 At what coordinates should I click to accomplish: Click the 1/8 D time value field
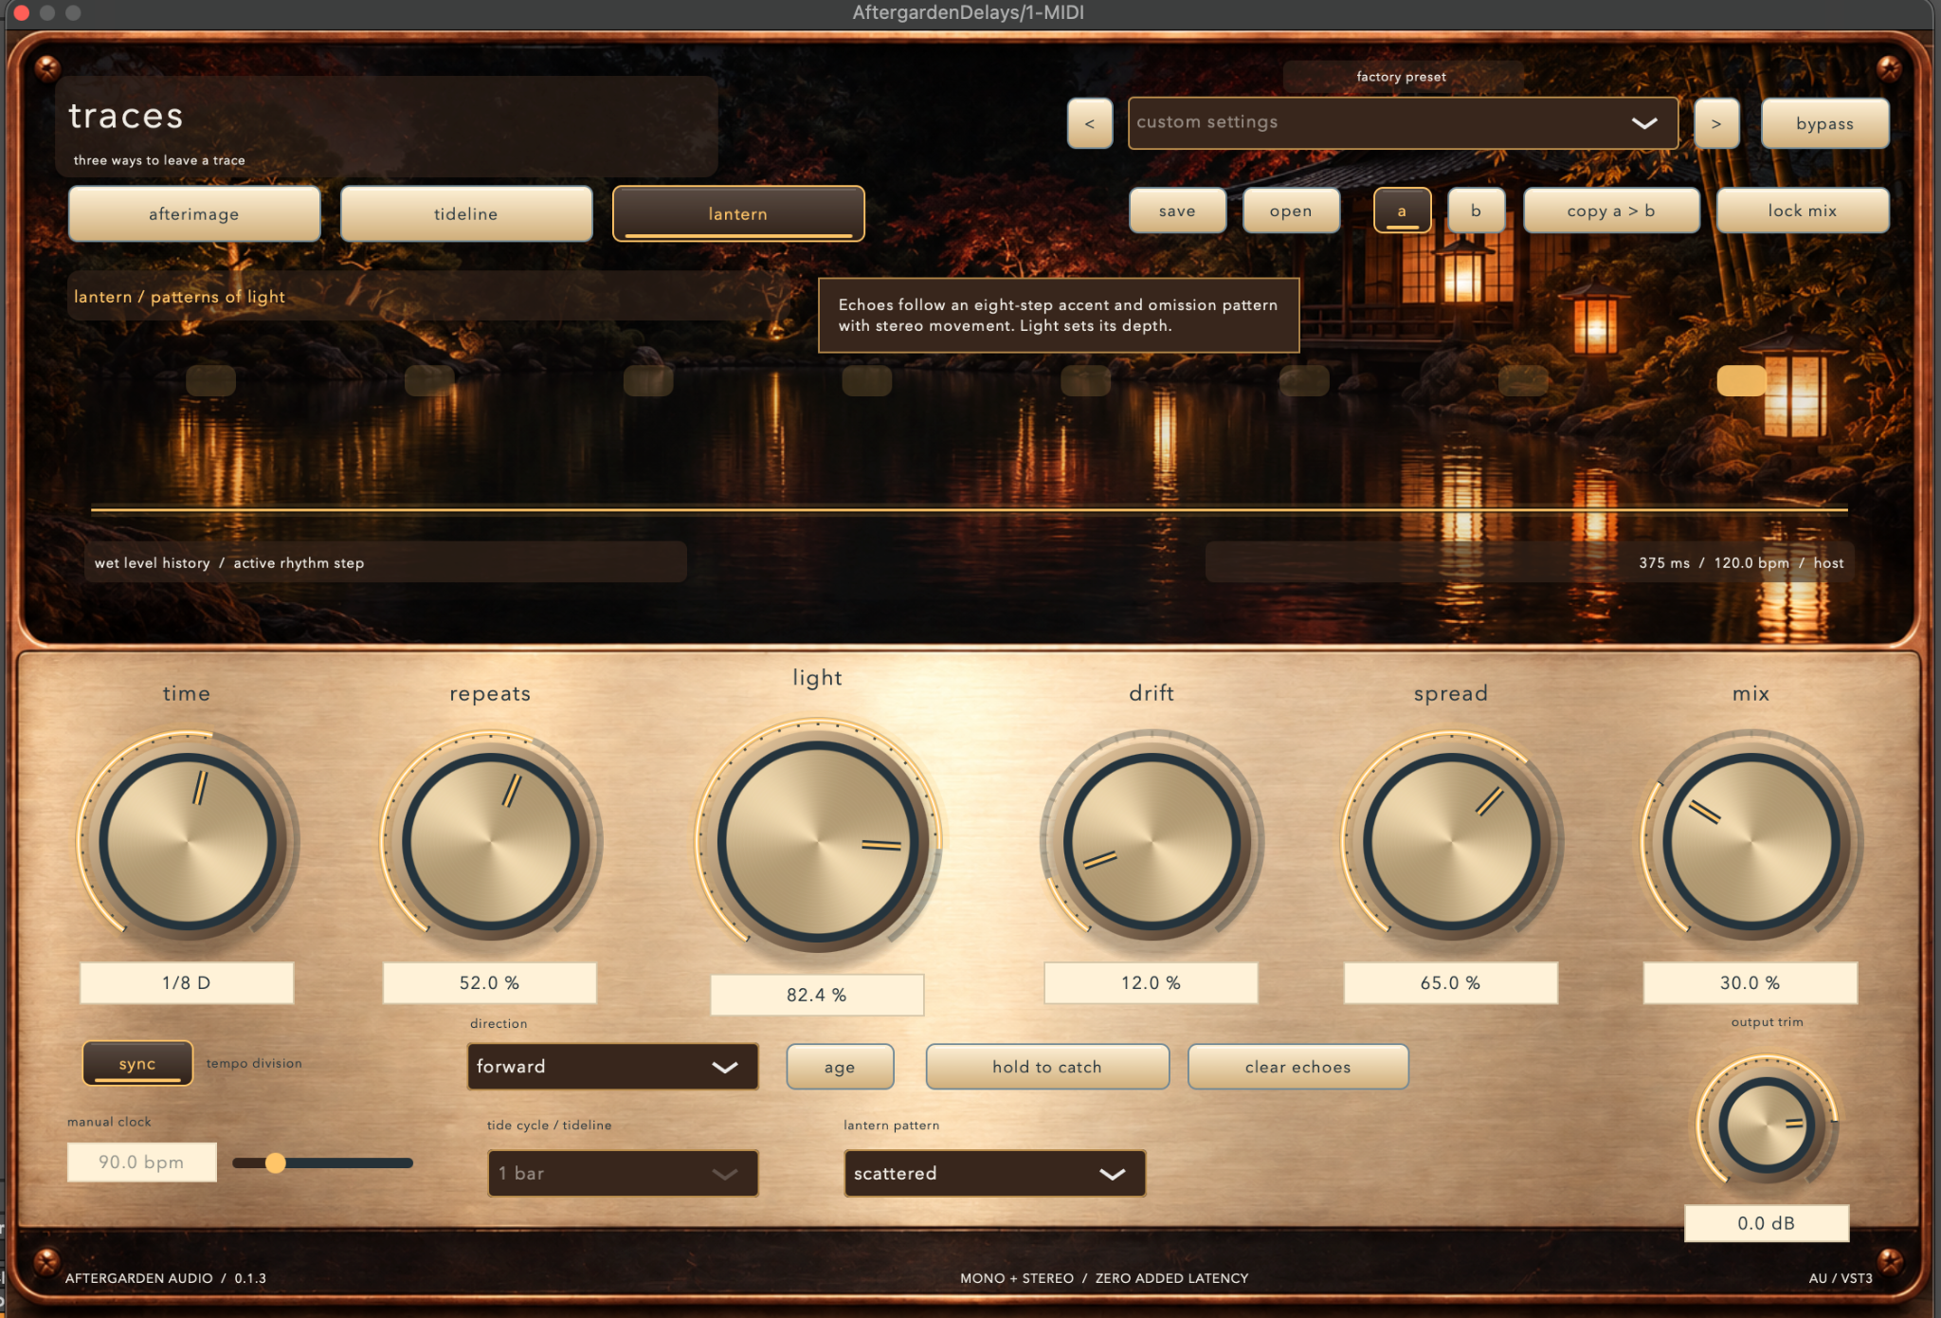[x=187, y=982]
